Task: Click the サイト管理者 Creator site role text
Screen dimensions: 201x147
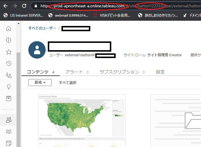Action: pyautogui.click(x=165, y=55)
